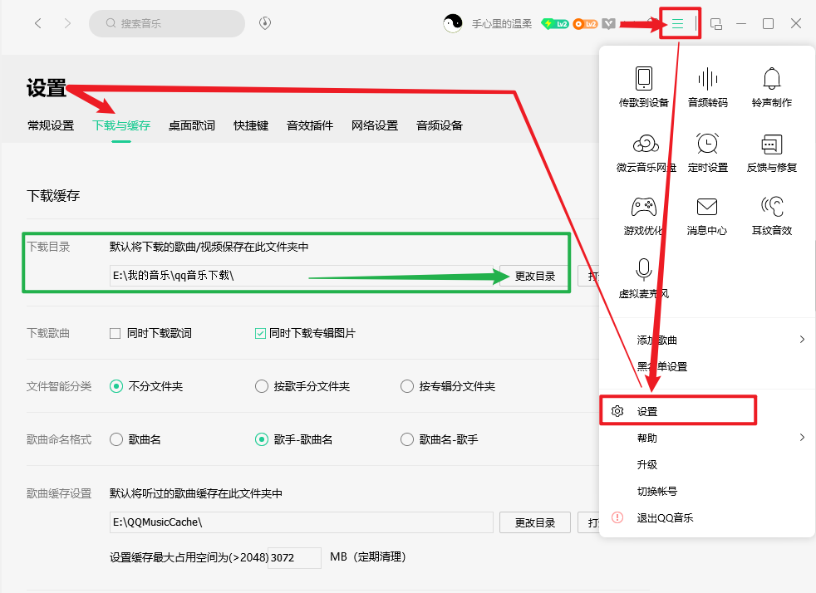The image size is (816, 593).
Task: Open 定时设置 timer settings
Action: pos(708,153)
